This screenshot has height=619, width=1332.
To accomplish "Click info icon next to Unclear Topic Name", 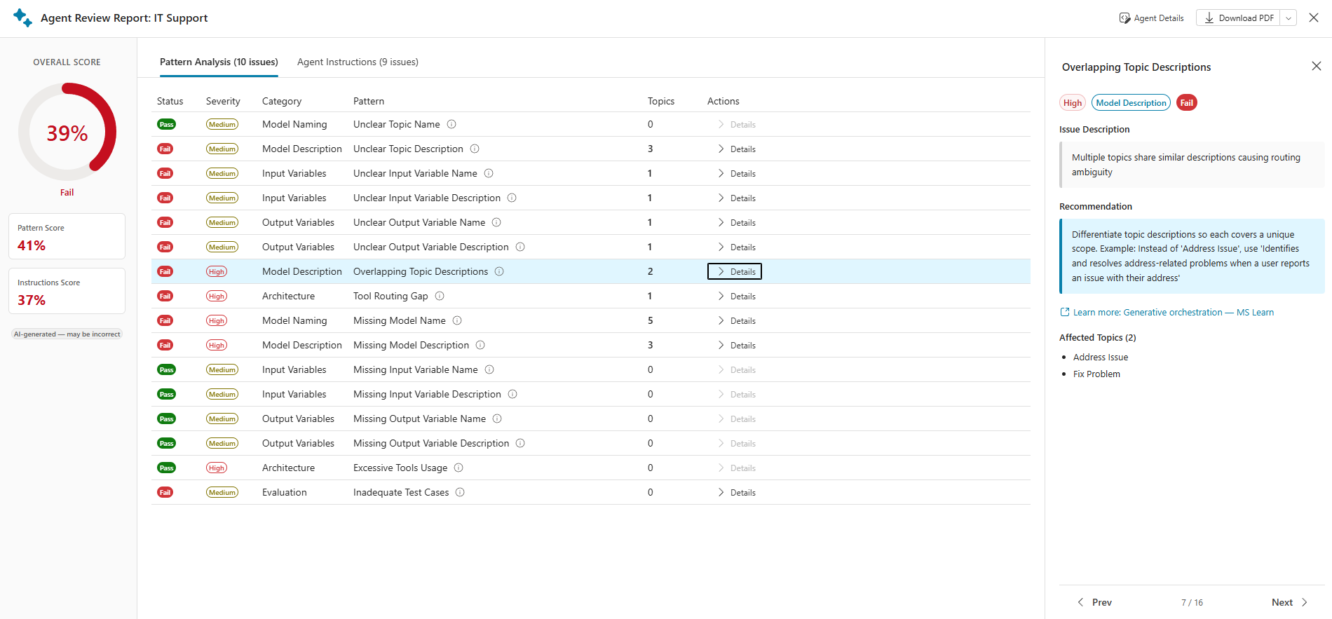I will pyautogui.click(x=451, y=124).
